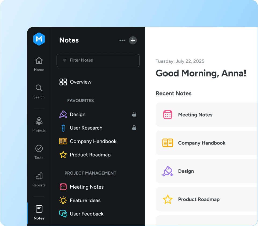Open the Meeting Notes recent note card
This screenshot has width=258, height=226.
(x=207, y=115)
